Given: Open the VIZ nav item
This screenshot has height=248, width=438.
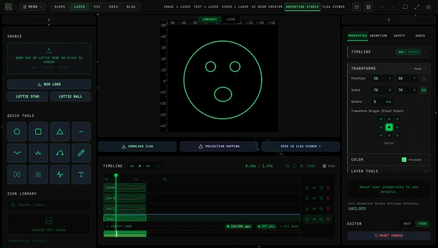Looking at the screenshot, I should pyautogui.click(x=97, y=7).
